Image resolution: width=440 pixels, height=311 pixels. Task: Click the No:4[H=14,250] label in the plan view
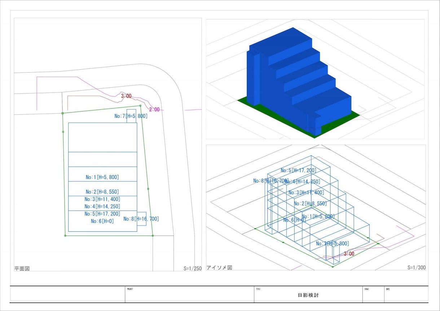point(102,206)
